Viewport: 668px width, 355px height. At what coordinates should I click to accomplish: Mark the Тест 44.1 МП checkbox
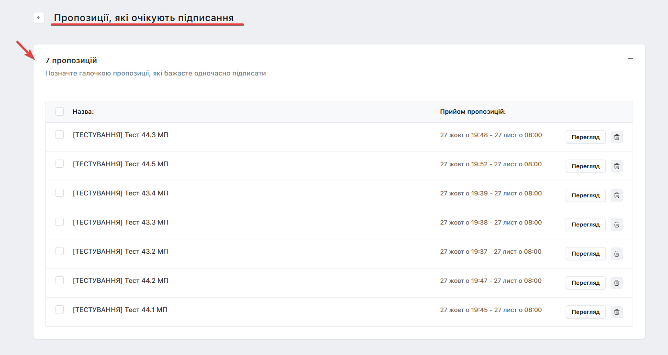click(x=59, y=310)
